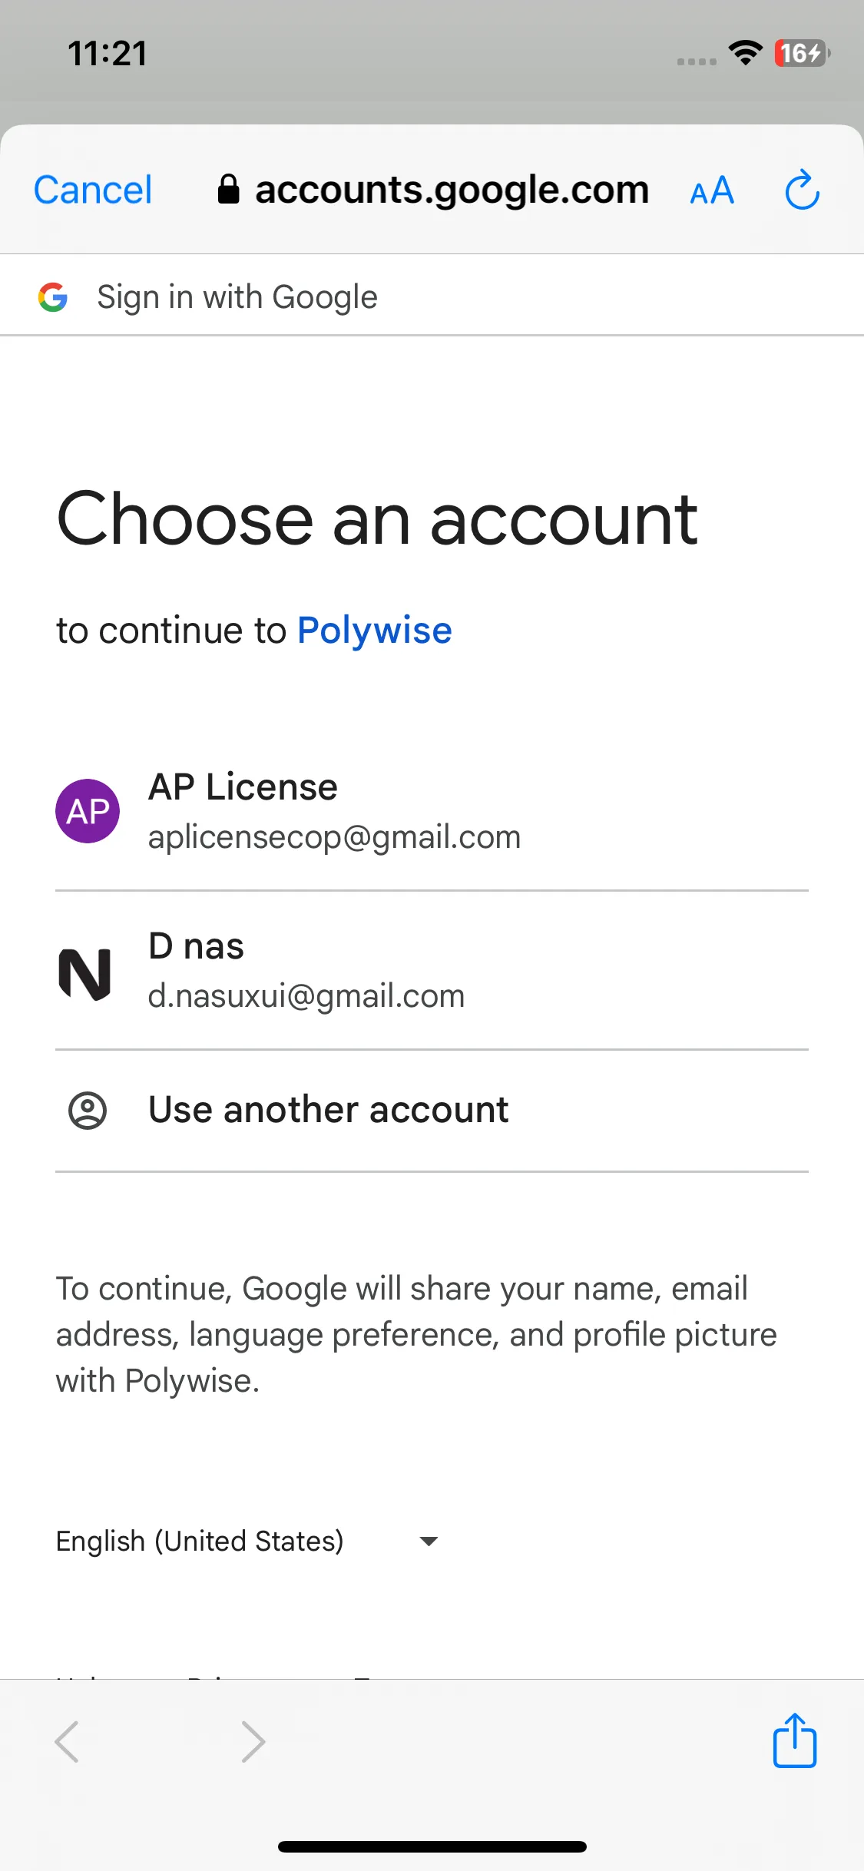Select Use another account
This screenshot has height=1871, width=864.
(x=432, y=1111)
